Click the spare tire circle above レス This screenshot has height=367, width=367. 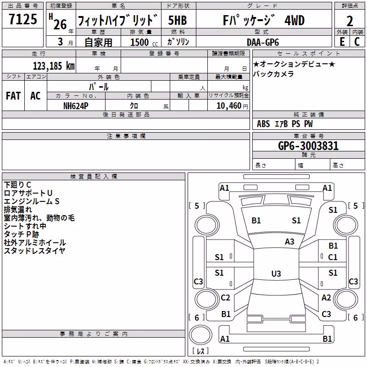tap(200, 335)
